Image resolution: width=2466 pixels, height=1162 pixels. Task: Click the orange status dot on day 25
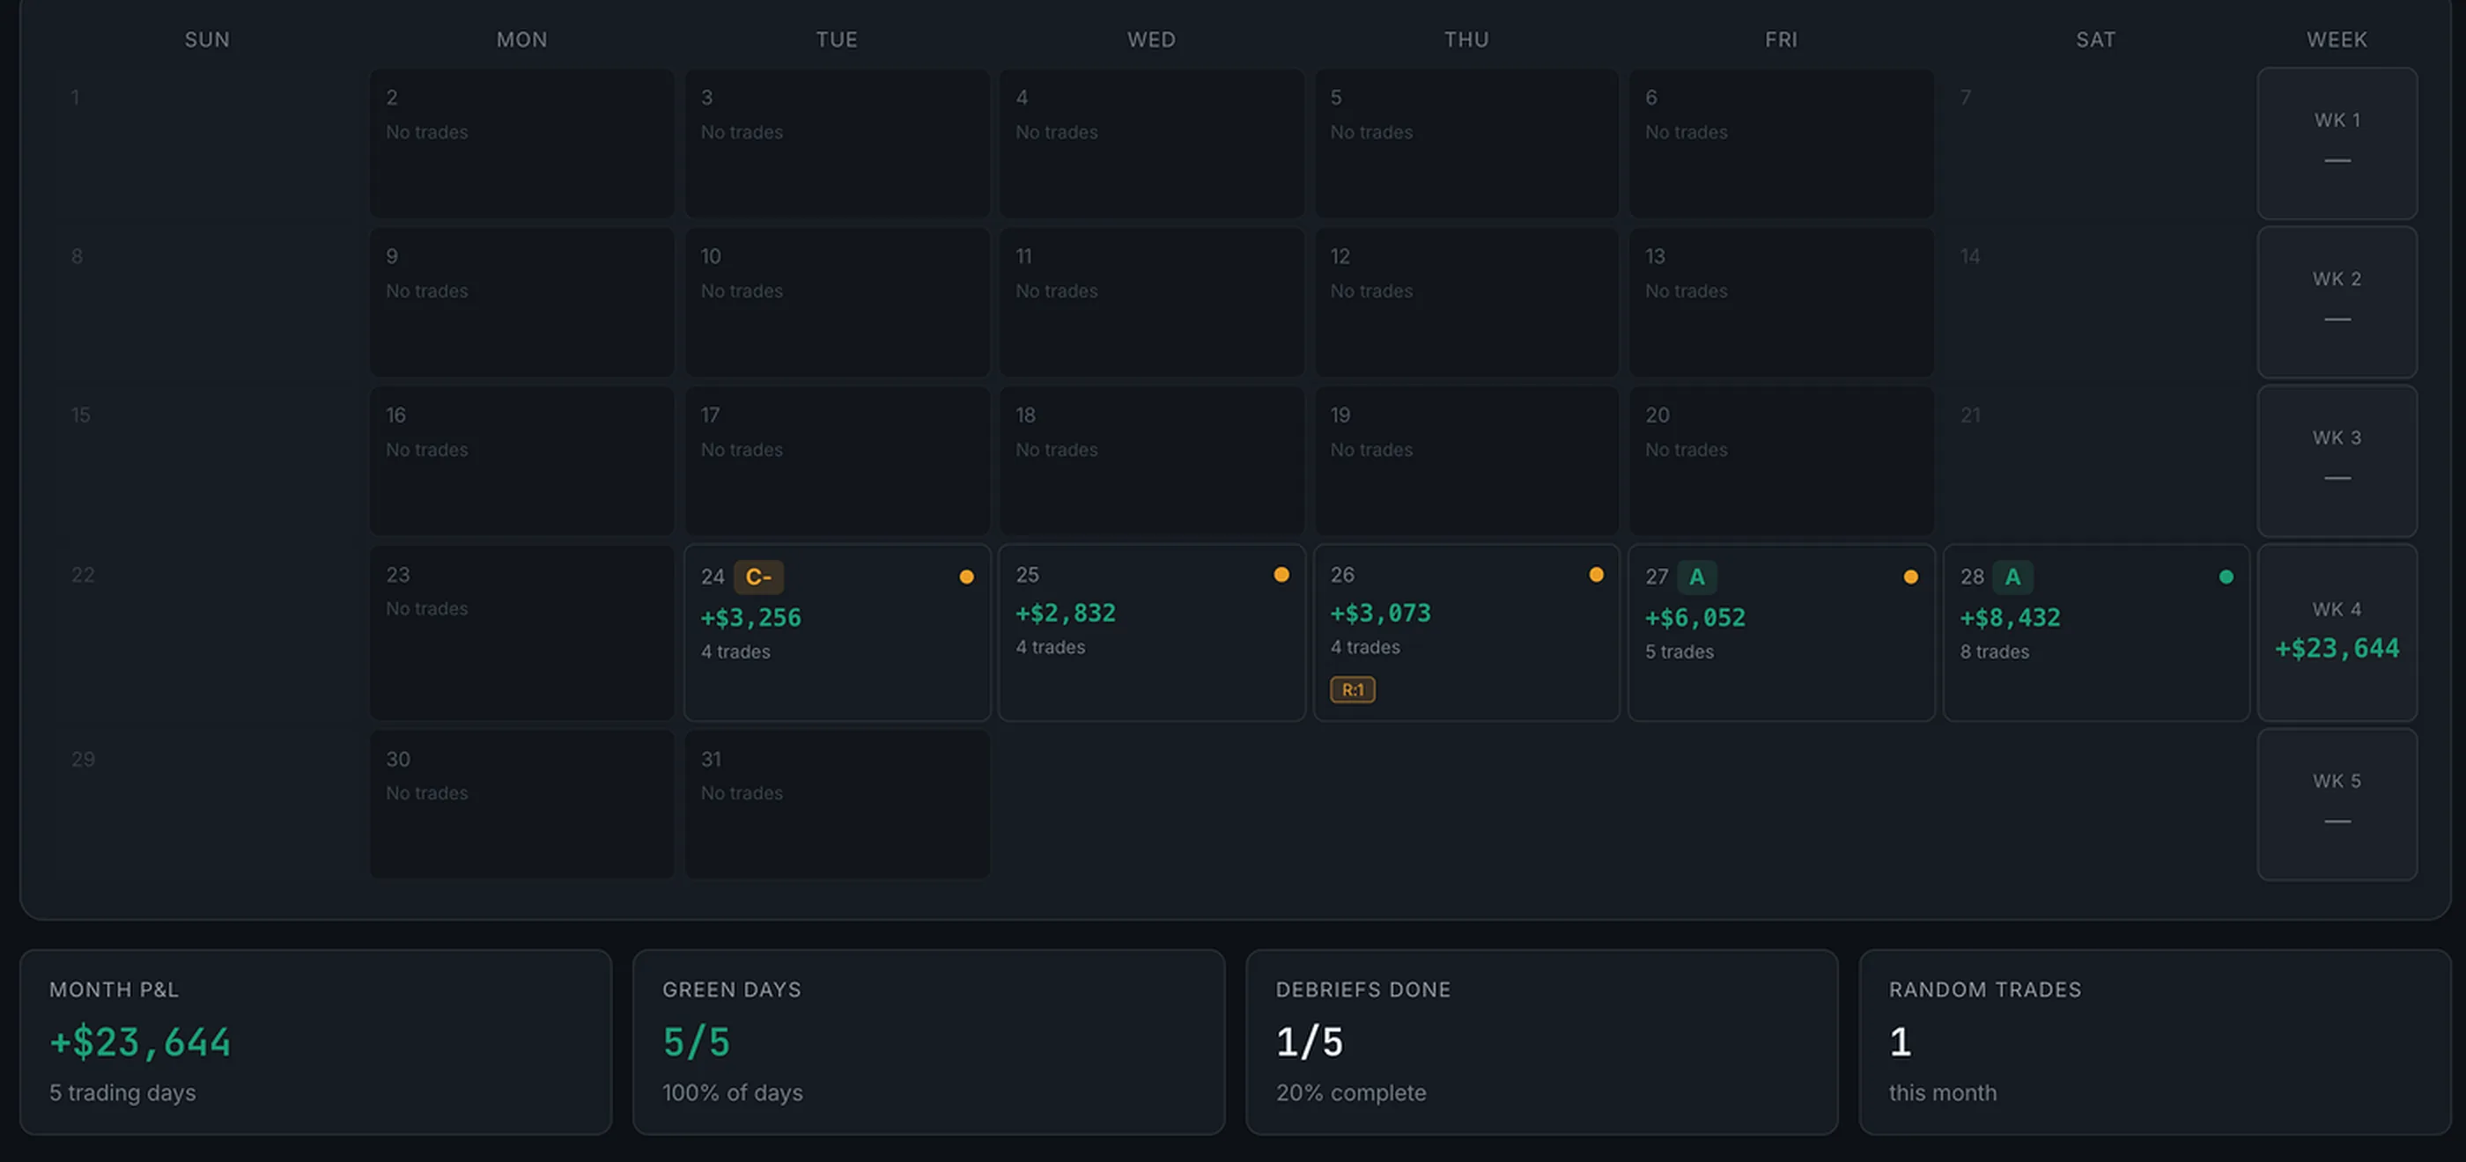(1281, 574)
